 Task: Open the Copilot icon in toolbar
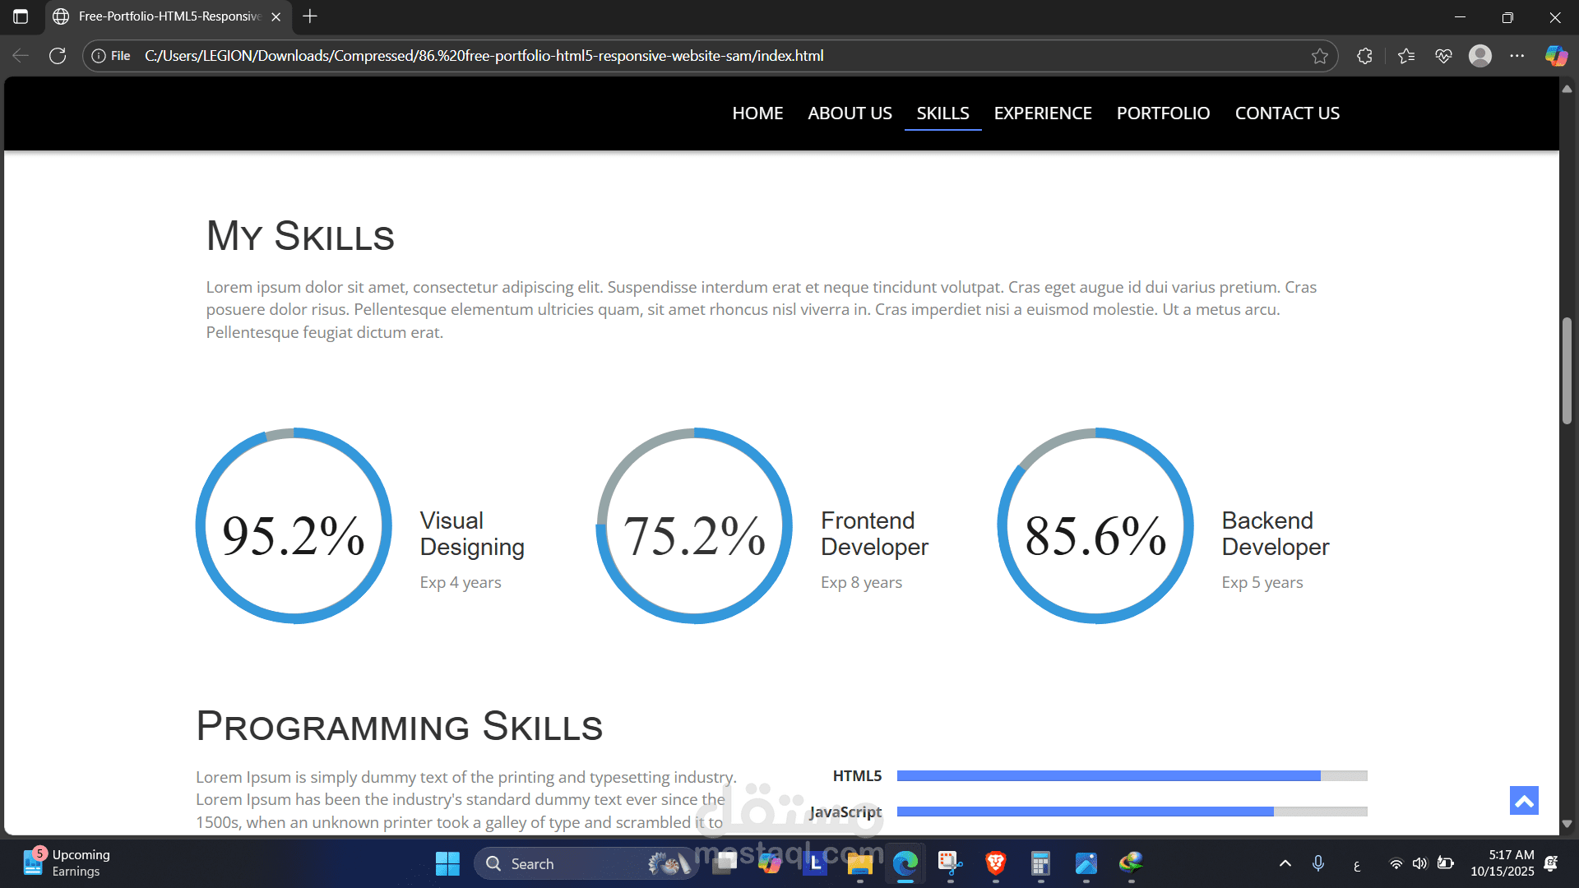[x=1555, y=56]
